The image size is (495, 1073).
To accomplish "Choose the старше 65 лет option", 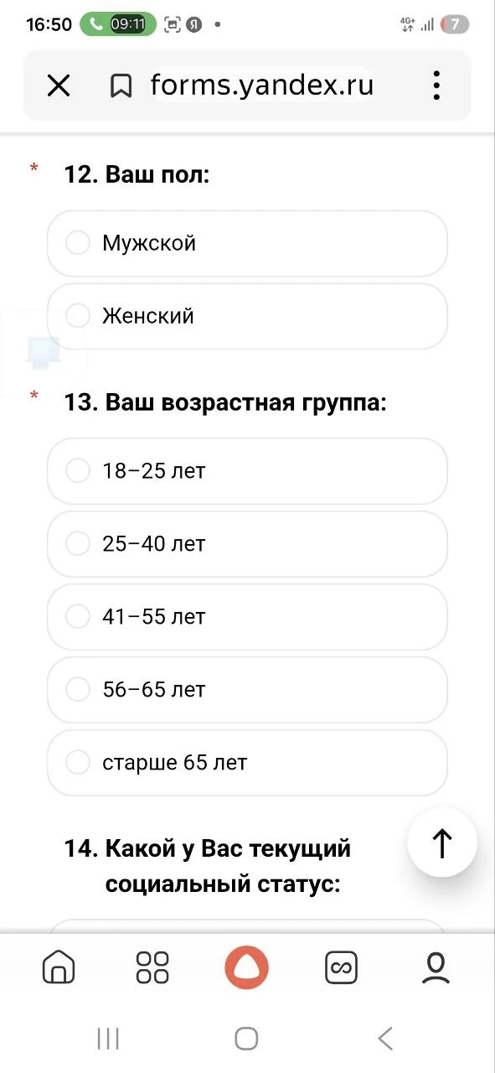I will 247,763.
